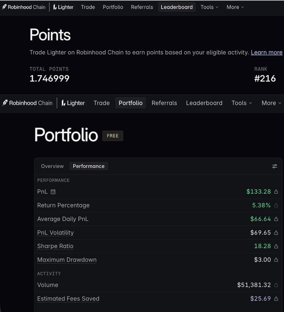This screenshot has height=312, width=284.
Task: Share the PnL $133.28 value
Action: pos(276,192)
